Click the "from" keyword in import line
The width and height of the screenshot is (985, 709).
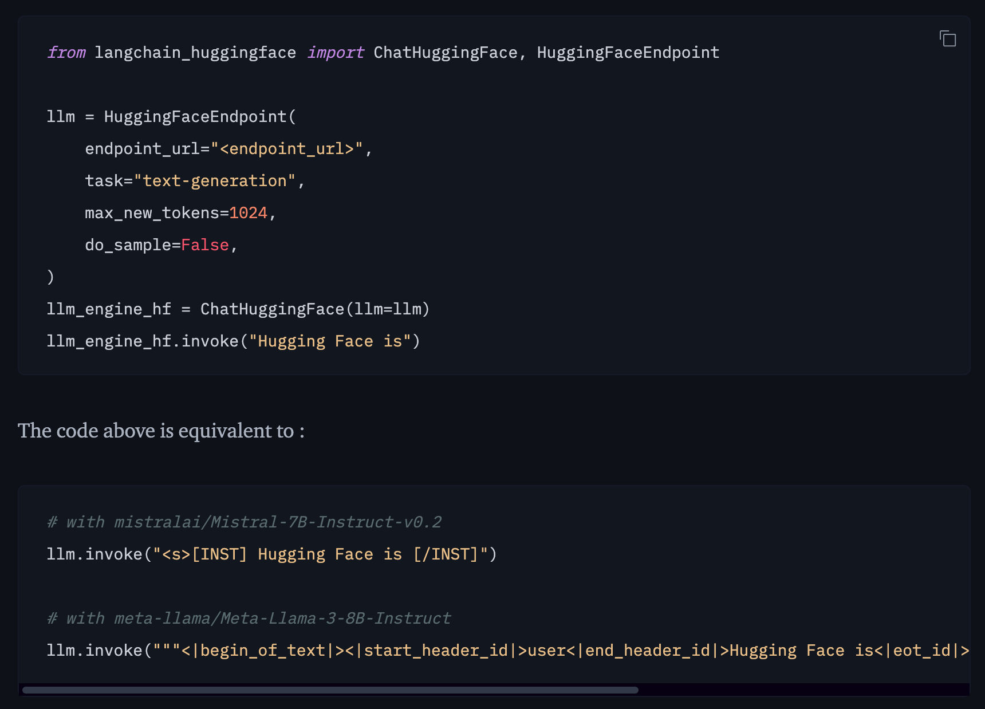click(x=66, y=53)
